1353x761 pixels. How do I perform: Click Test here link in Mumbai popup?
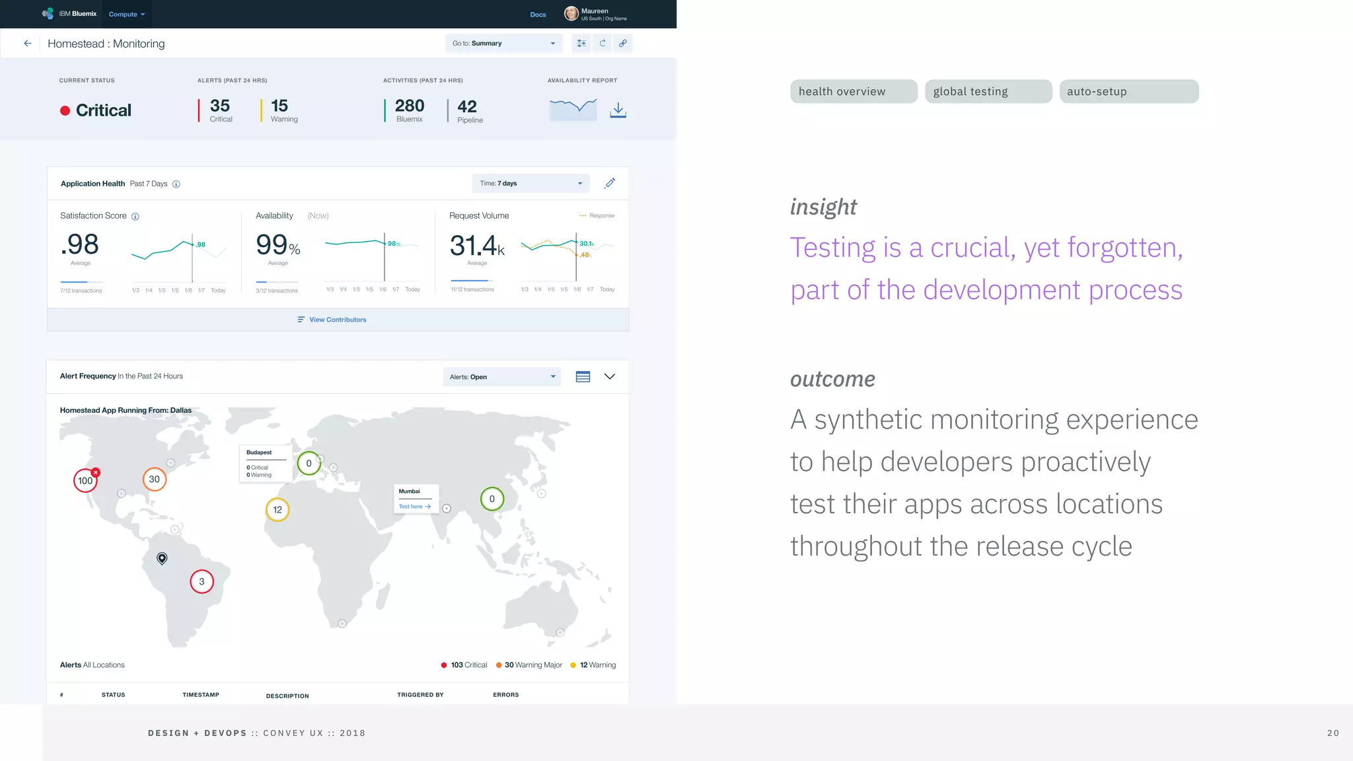click(x=414, y=507)
